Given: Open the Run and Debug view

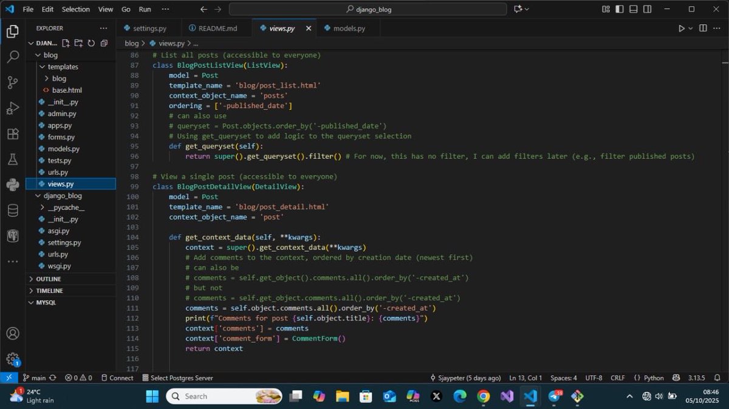Looking at the screenshot, I should 12,109.
